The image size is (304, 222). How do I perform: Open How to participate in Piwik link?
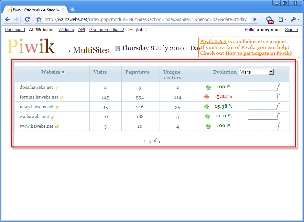point(258,53)
